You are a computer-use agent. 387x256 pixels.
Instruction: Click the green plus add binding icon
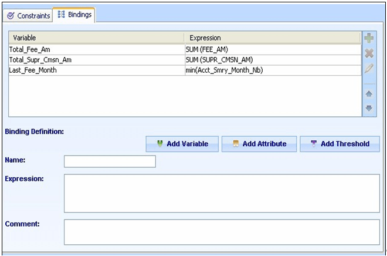click(x=369, y=38)
